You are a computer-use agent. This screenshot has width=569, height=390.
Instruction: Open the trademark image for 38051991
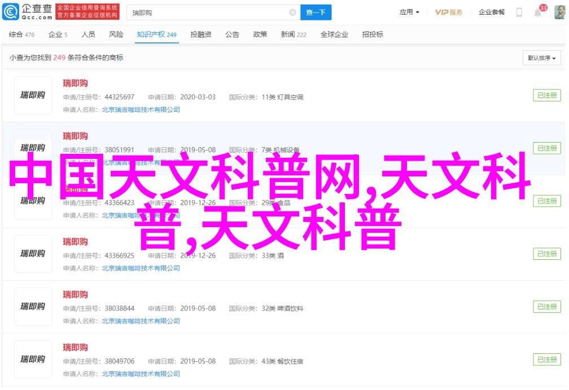[33, 148]
